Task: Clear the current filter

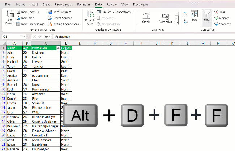Action: (x=219, y=12)
